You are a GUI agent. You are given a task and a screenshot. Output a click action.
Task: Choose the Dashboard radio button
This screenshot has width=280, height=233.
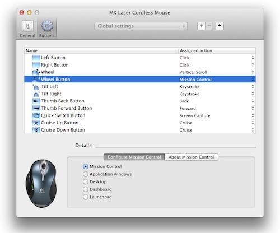[x=86, y=189]
